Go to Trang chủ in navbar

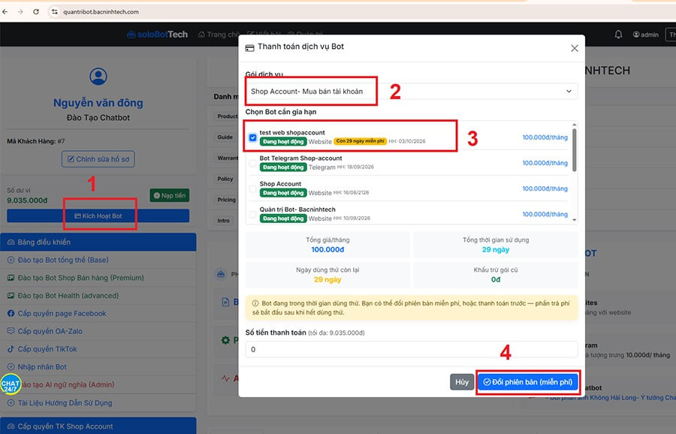click(x=219, y=35)
